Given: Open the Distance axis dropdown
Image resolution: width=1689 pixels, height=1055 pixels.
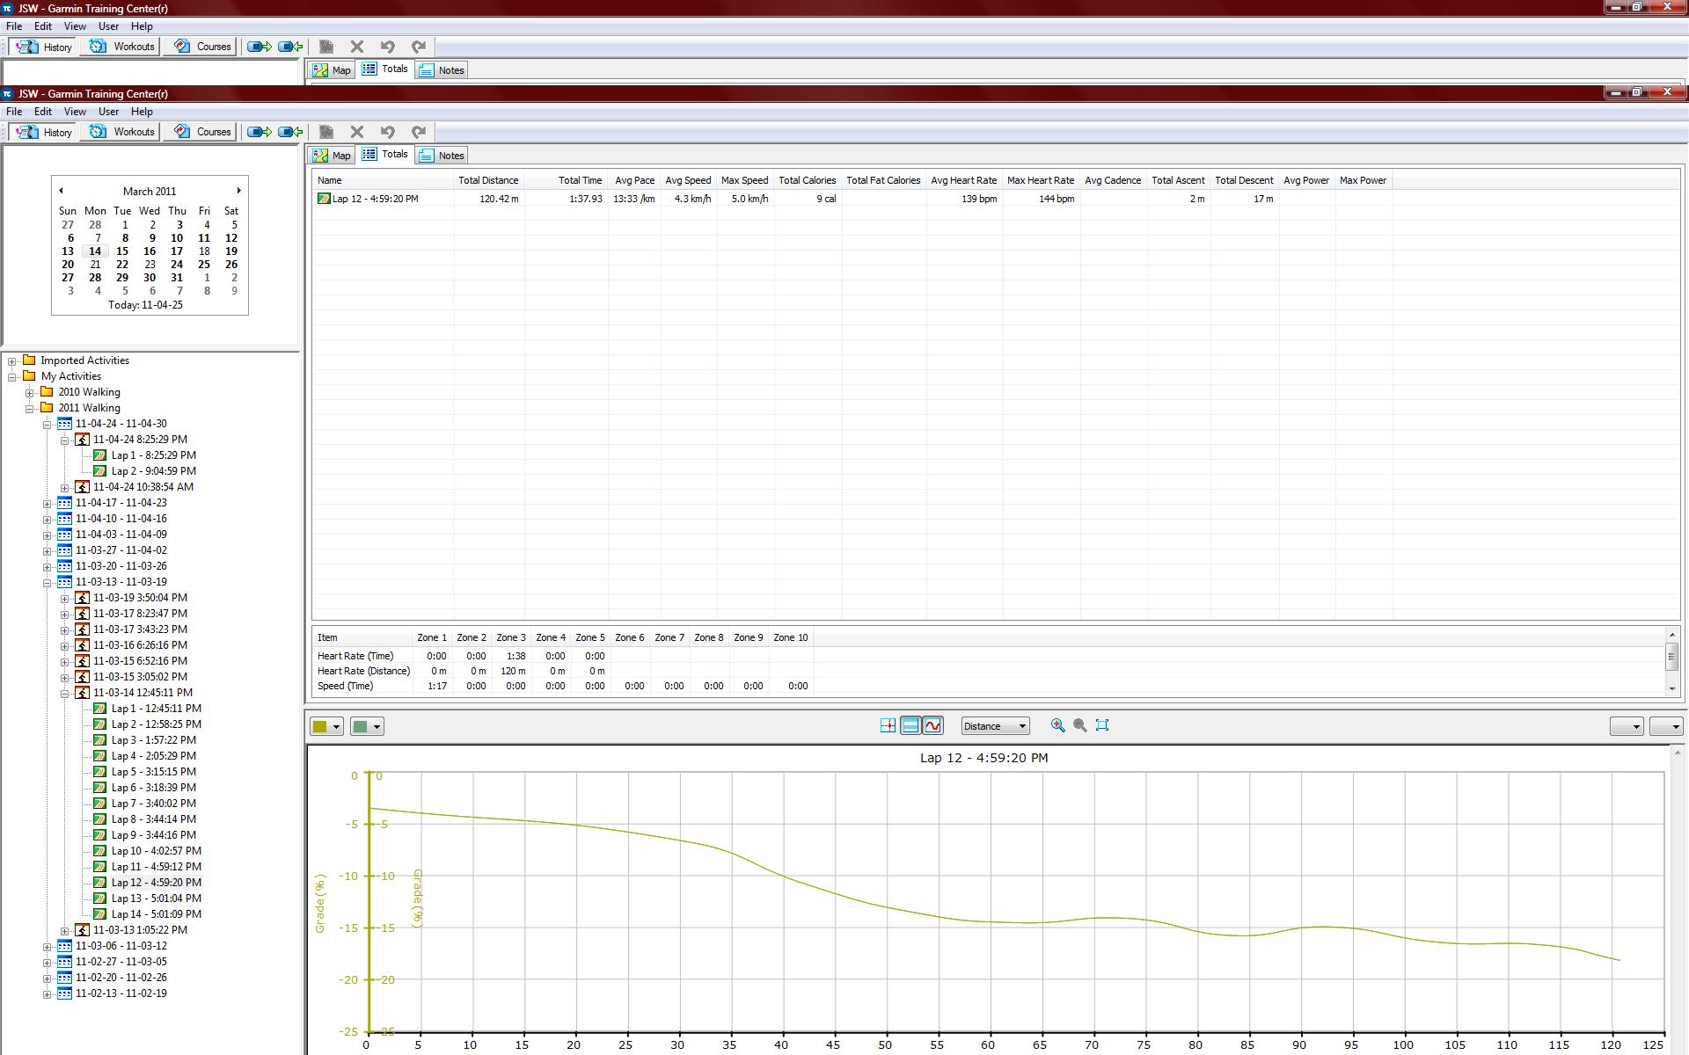Looking at the screenshot, I should [x=995, y=726].
